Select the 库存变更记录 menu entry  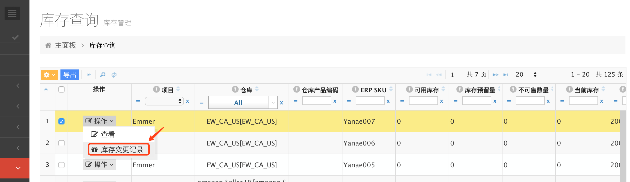tap(119, 150)
